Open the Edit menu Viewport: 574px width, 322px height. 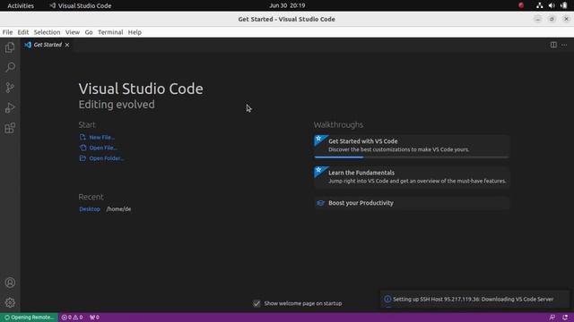[23, 32]
